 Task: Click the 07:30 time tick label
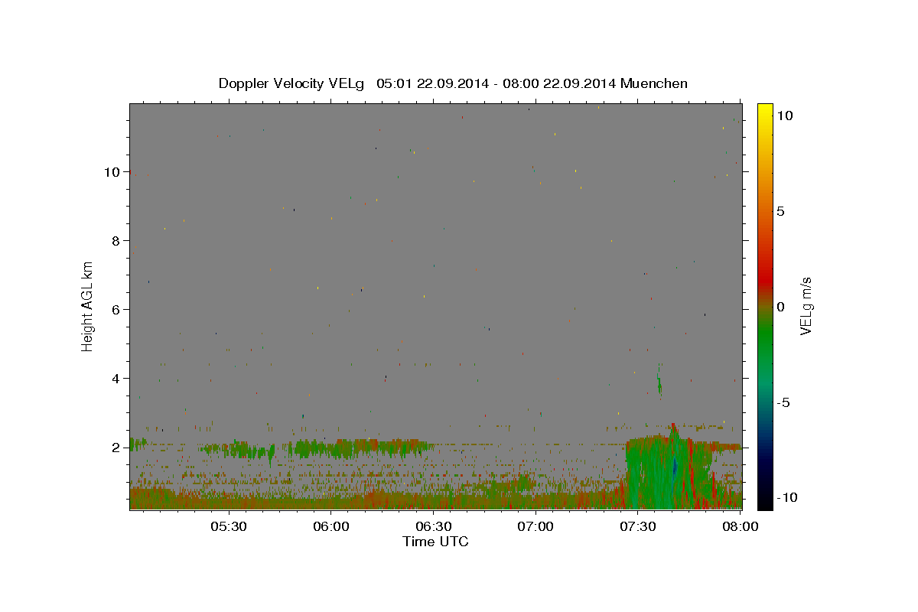pyautogui.click(x=637, y=526)
